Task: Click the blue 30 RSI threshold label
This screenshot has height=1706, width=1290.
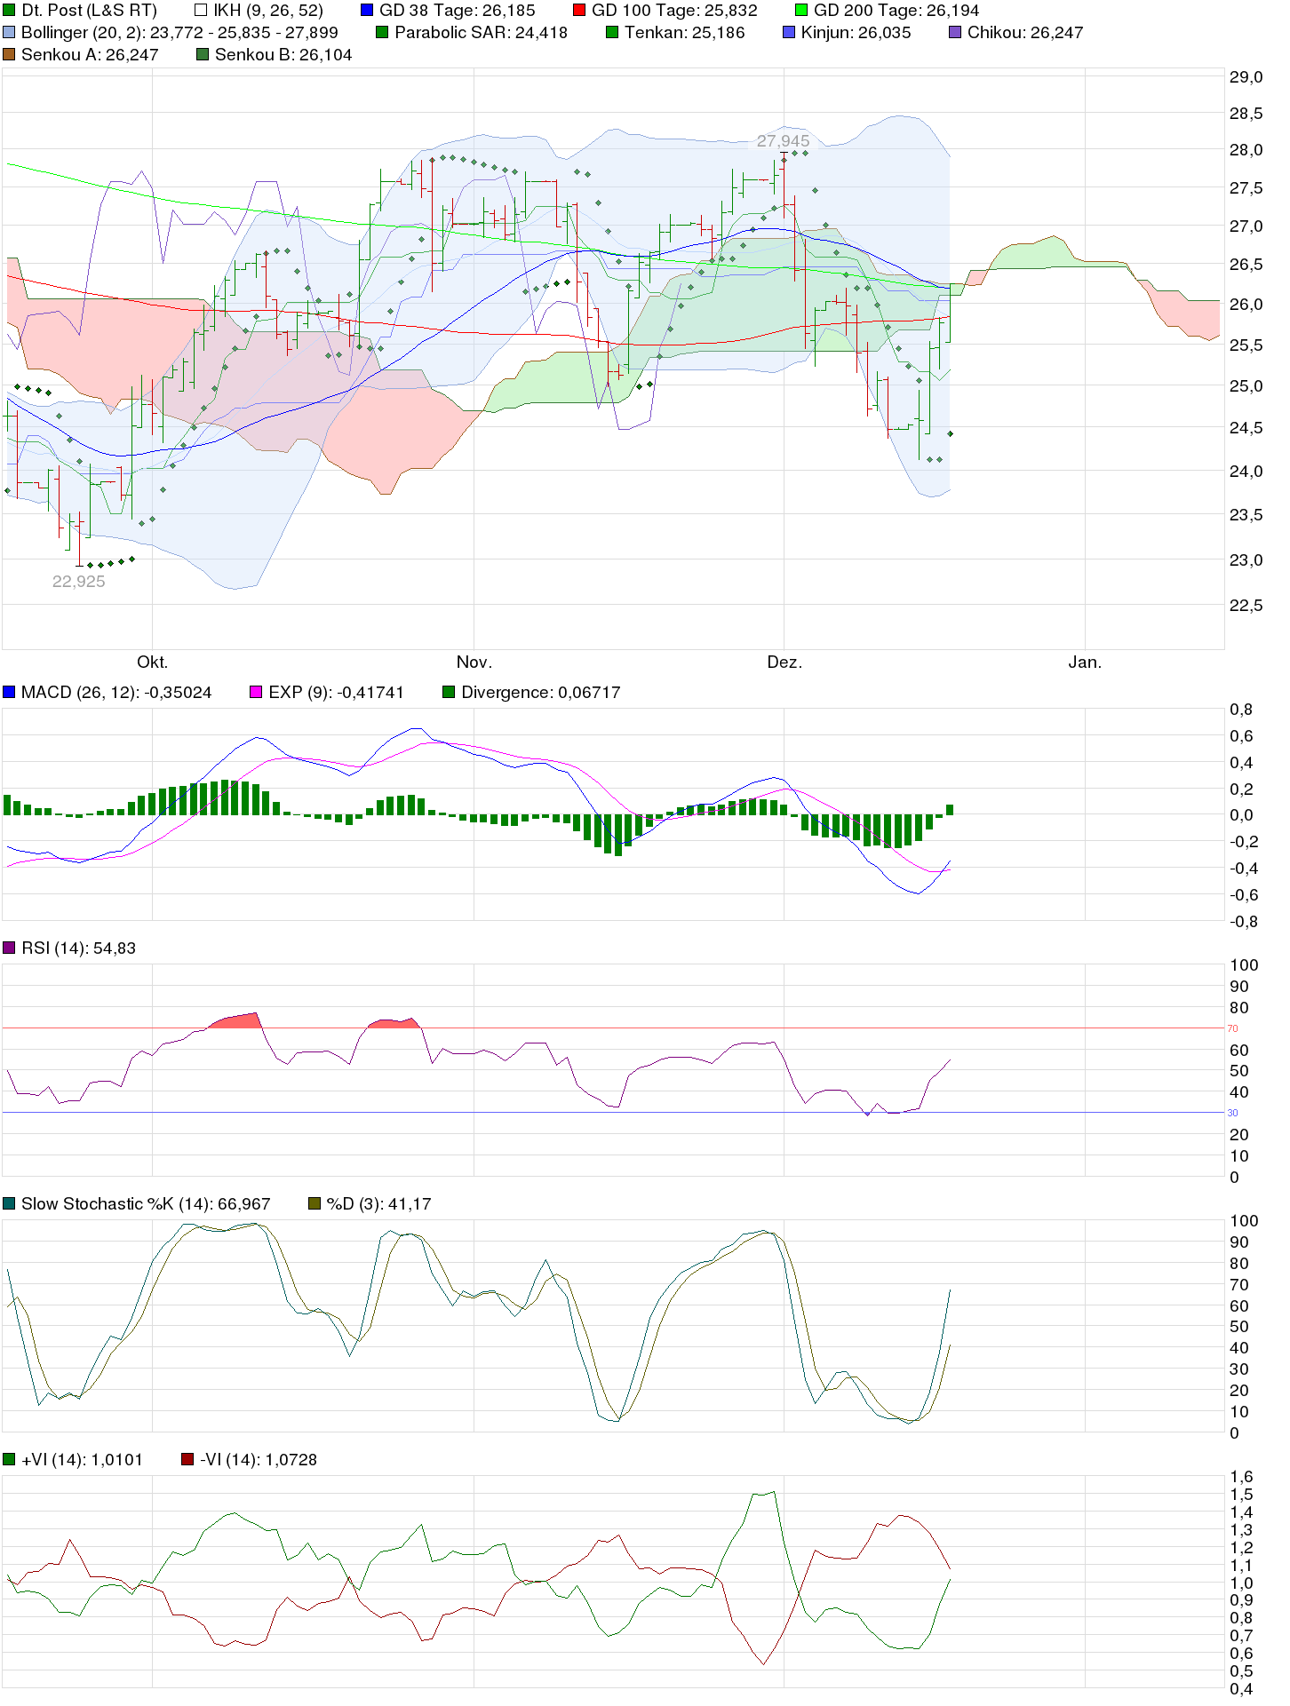Action: click(x=1232, y=1113)
